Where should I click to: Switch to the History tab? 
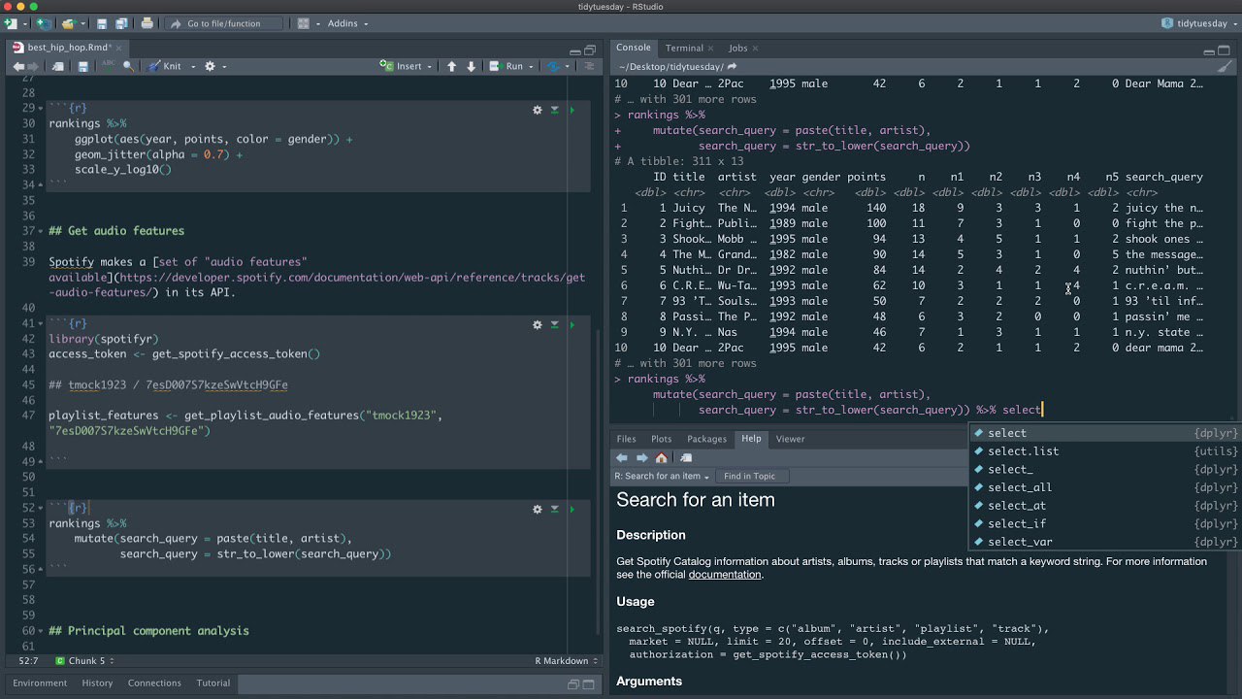point(97,682)
